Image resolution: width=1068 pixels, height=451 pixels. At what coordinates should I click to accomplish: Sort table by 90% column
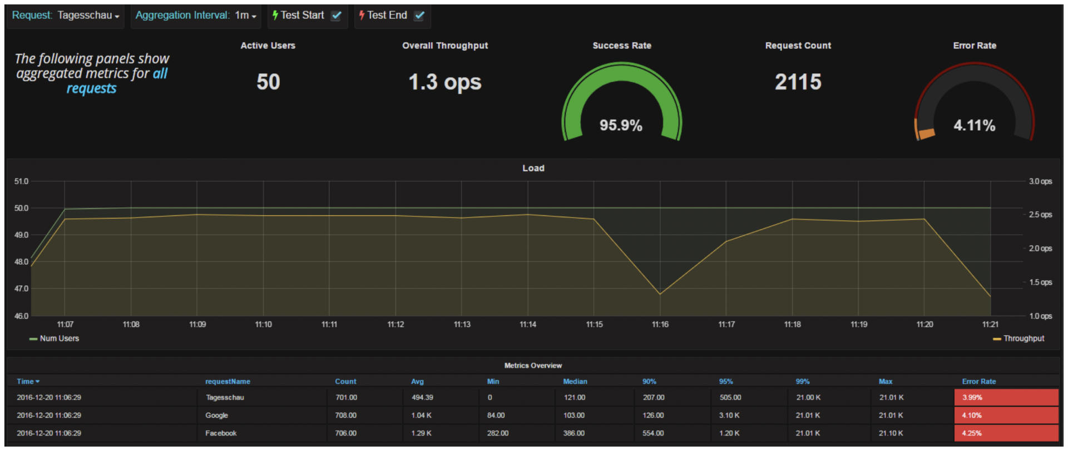coord(649,381)
